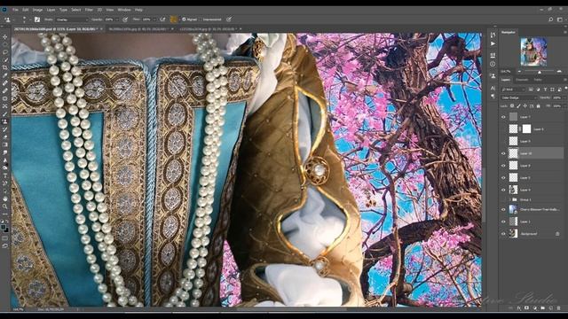
Task: Open the Opacity slider arrow in options bar
Action: (x=116, y=19)
